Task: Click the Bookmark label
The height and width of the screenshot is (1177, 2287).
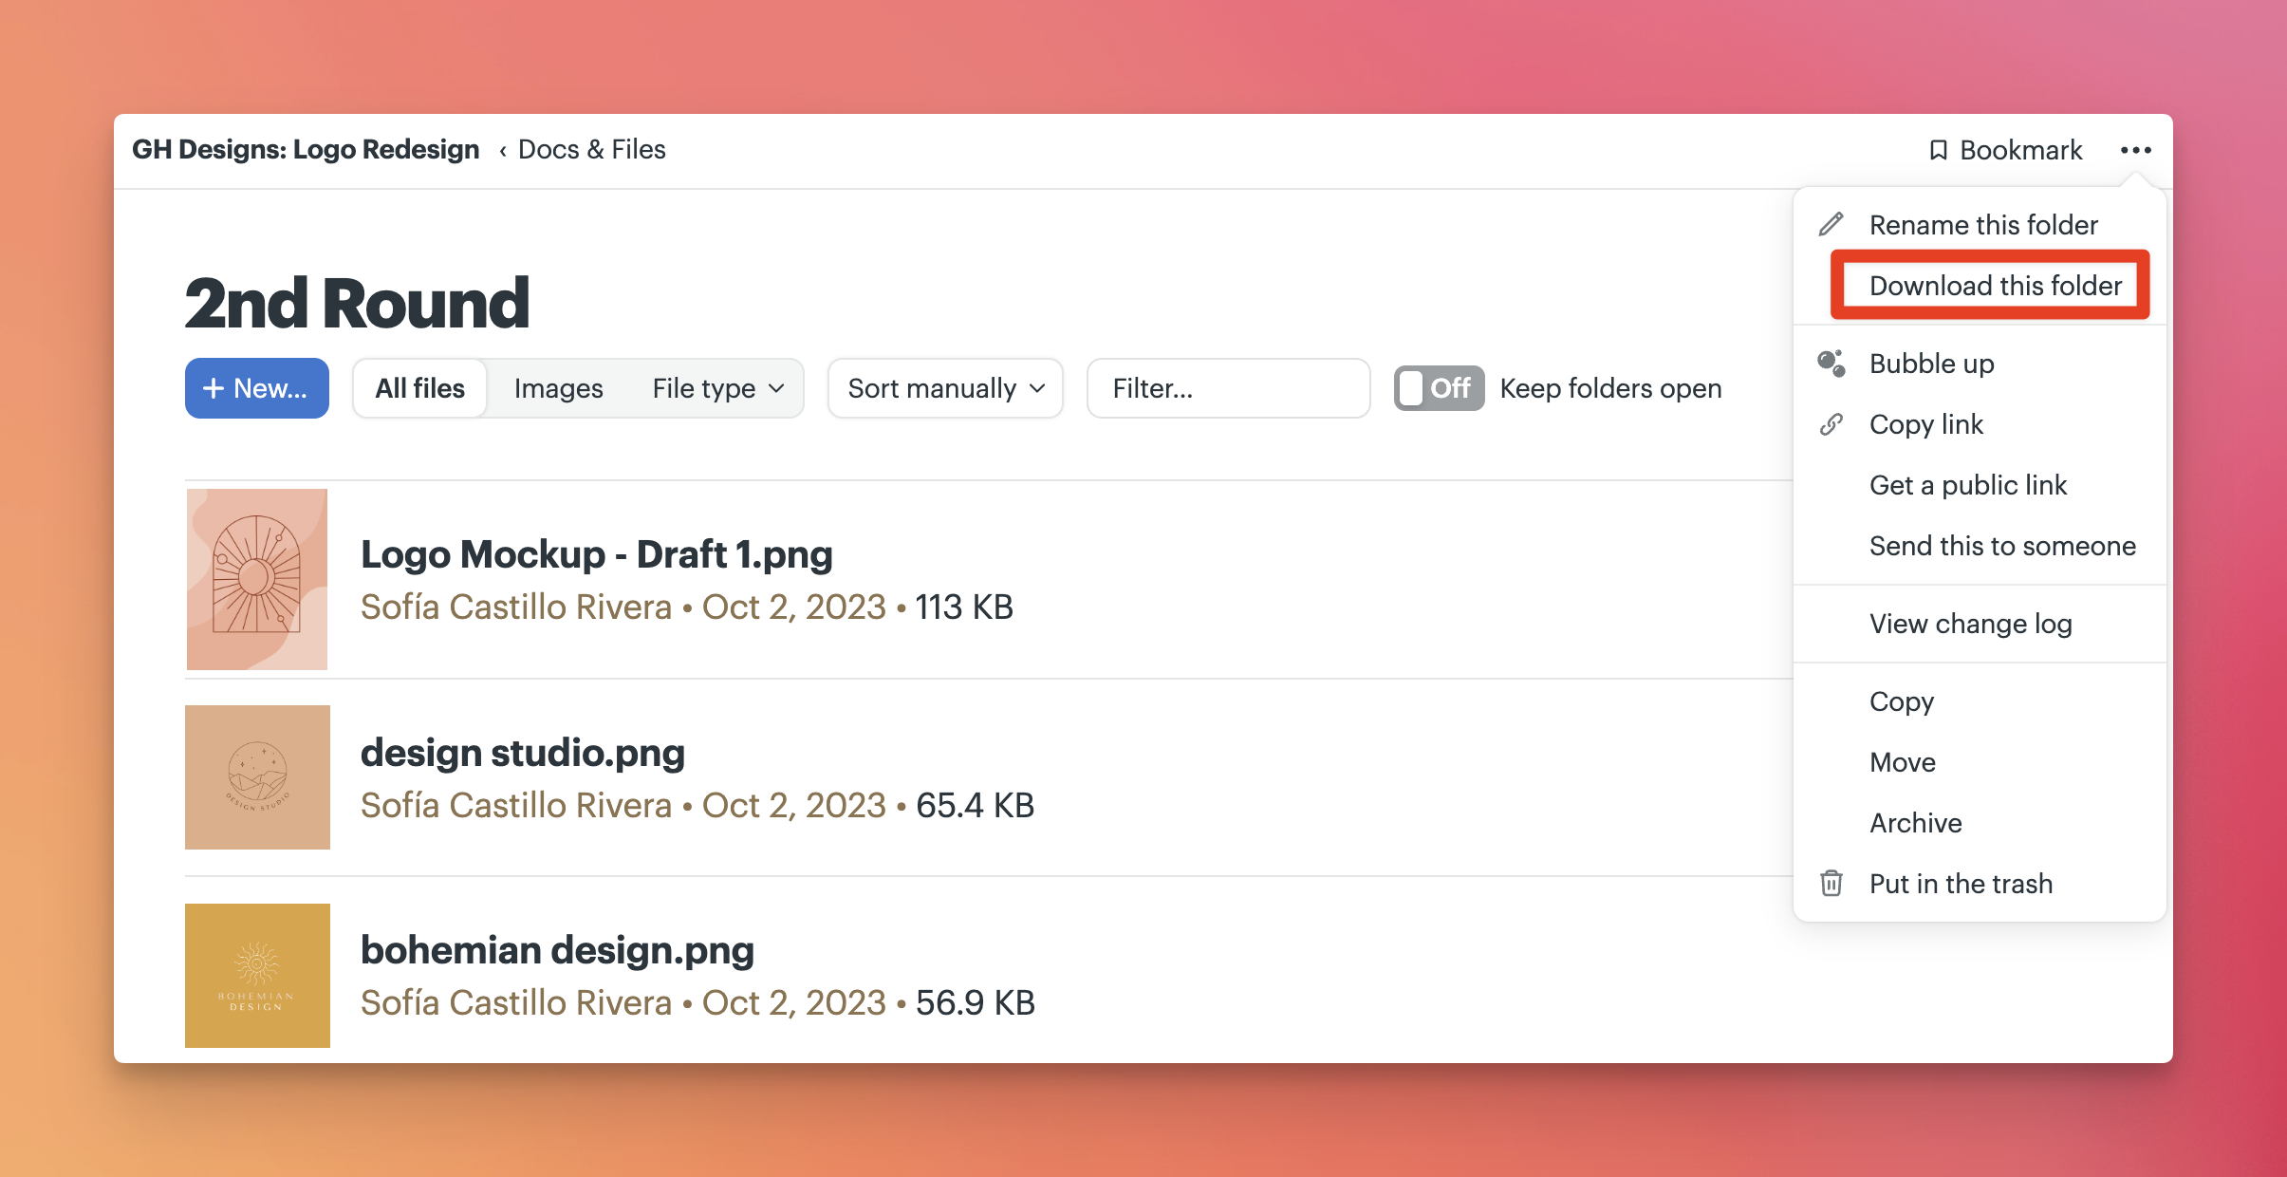Action: (x=2020, y=150)
